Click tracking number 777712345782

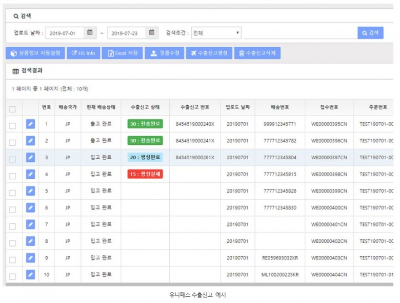coord(280,141)
